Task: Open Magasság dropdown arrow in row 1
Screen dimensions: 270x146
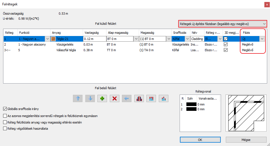Action: (169, 39)
